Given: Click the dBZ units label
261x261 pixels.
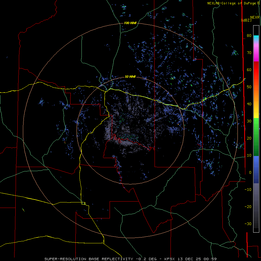Looking at the screenshot, I should pos(246,20).
